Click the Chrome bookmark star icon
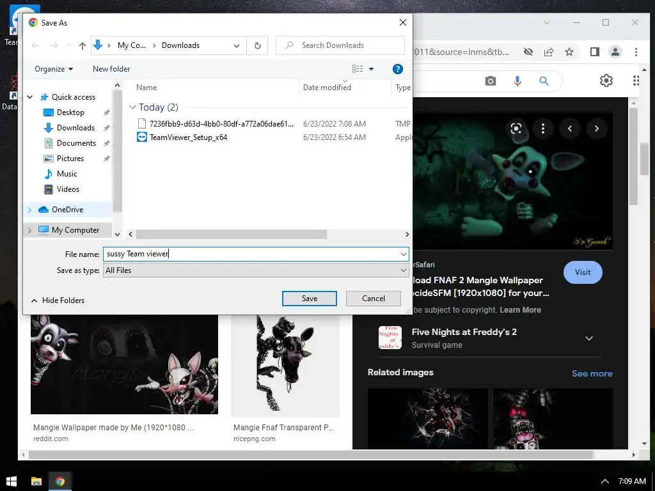This screenshot has height=491, width=655. click(x=569, y=52)
